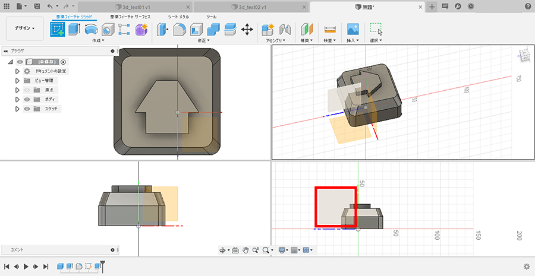Image resolution: width=535 pixels, height=276 pixels.
Task: Hide the ボディ folder with eye icon
Action: [27, 99]
